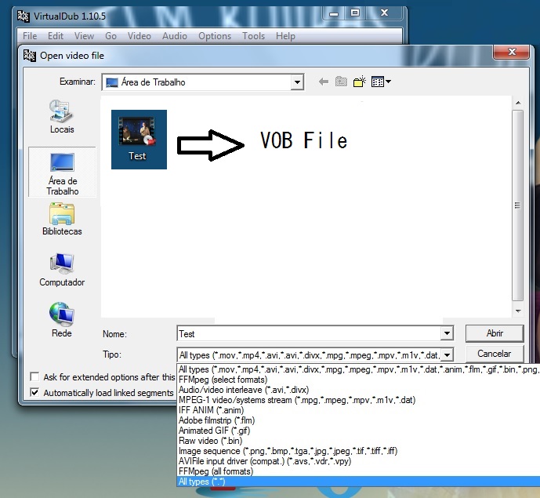
Task: Click the Open video file dialog icon
Action: (30, 56)
